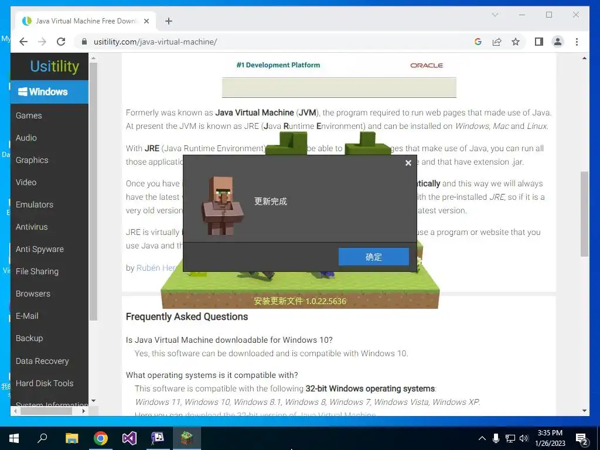Close the update complete dialog with the X
The height and width of the screenshot is (450, 600).
(408, 163)
